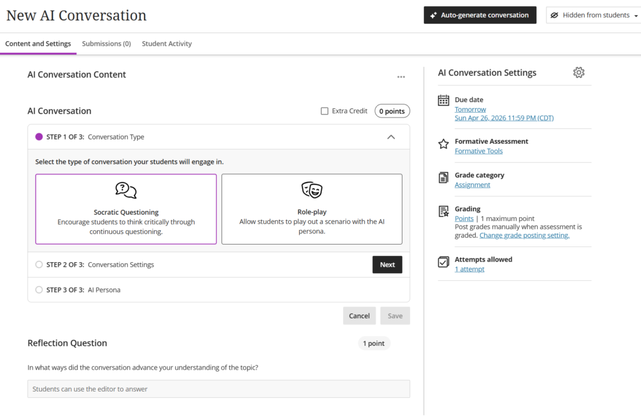Image resolution: width=641 pixels, height=416 pixels.
Task: Click the Grading rubric icon
Action: click(x=444, y=211)
